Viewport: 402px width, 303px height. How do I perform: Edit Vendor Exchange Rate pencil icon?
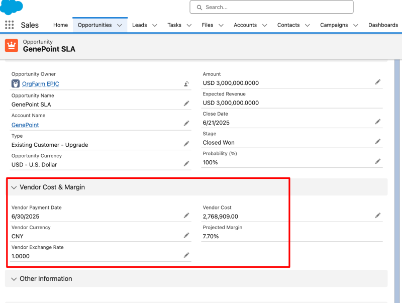186,255
